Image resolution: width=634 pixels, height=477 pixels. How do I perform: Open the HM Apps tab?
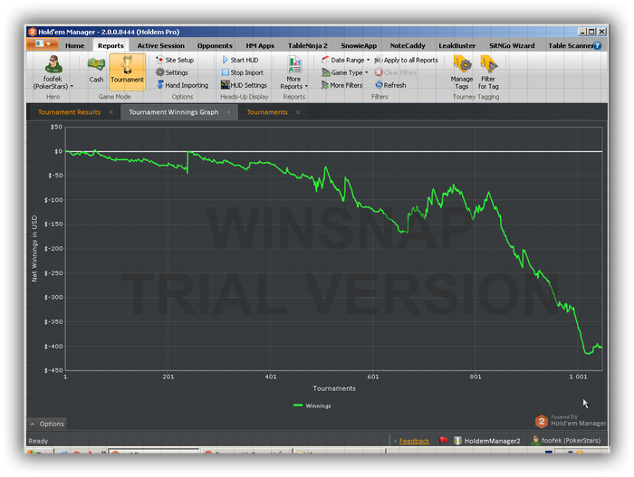coord(260,45)
